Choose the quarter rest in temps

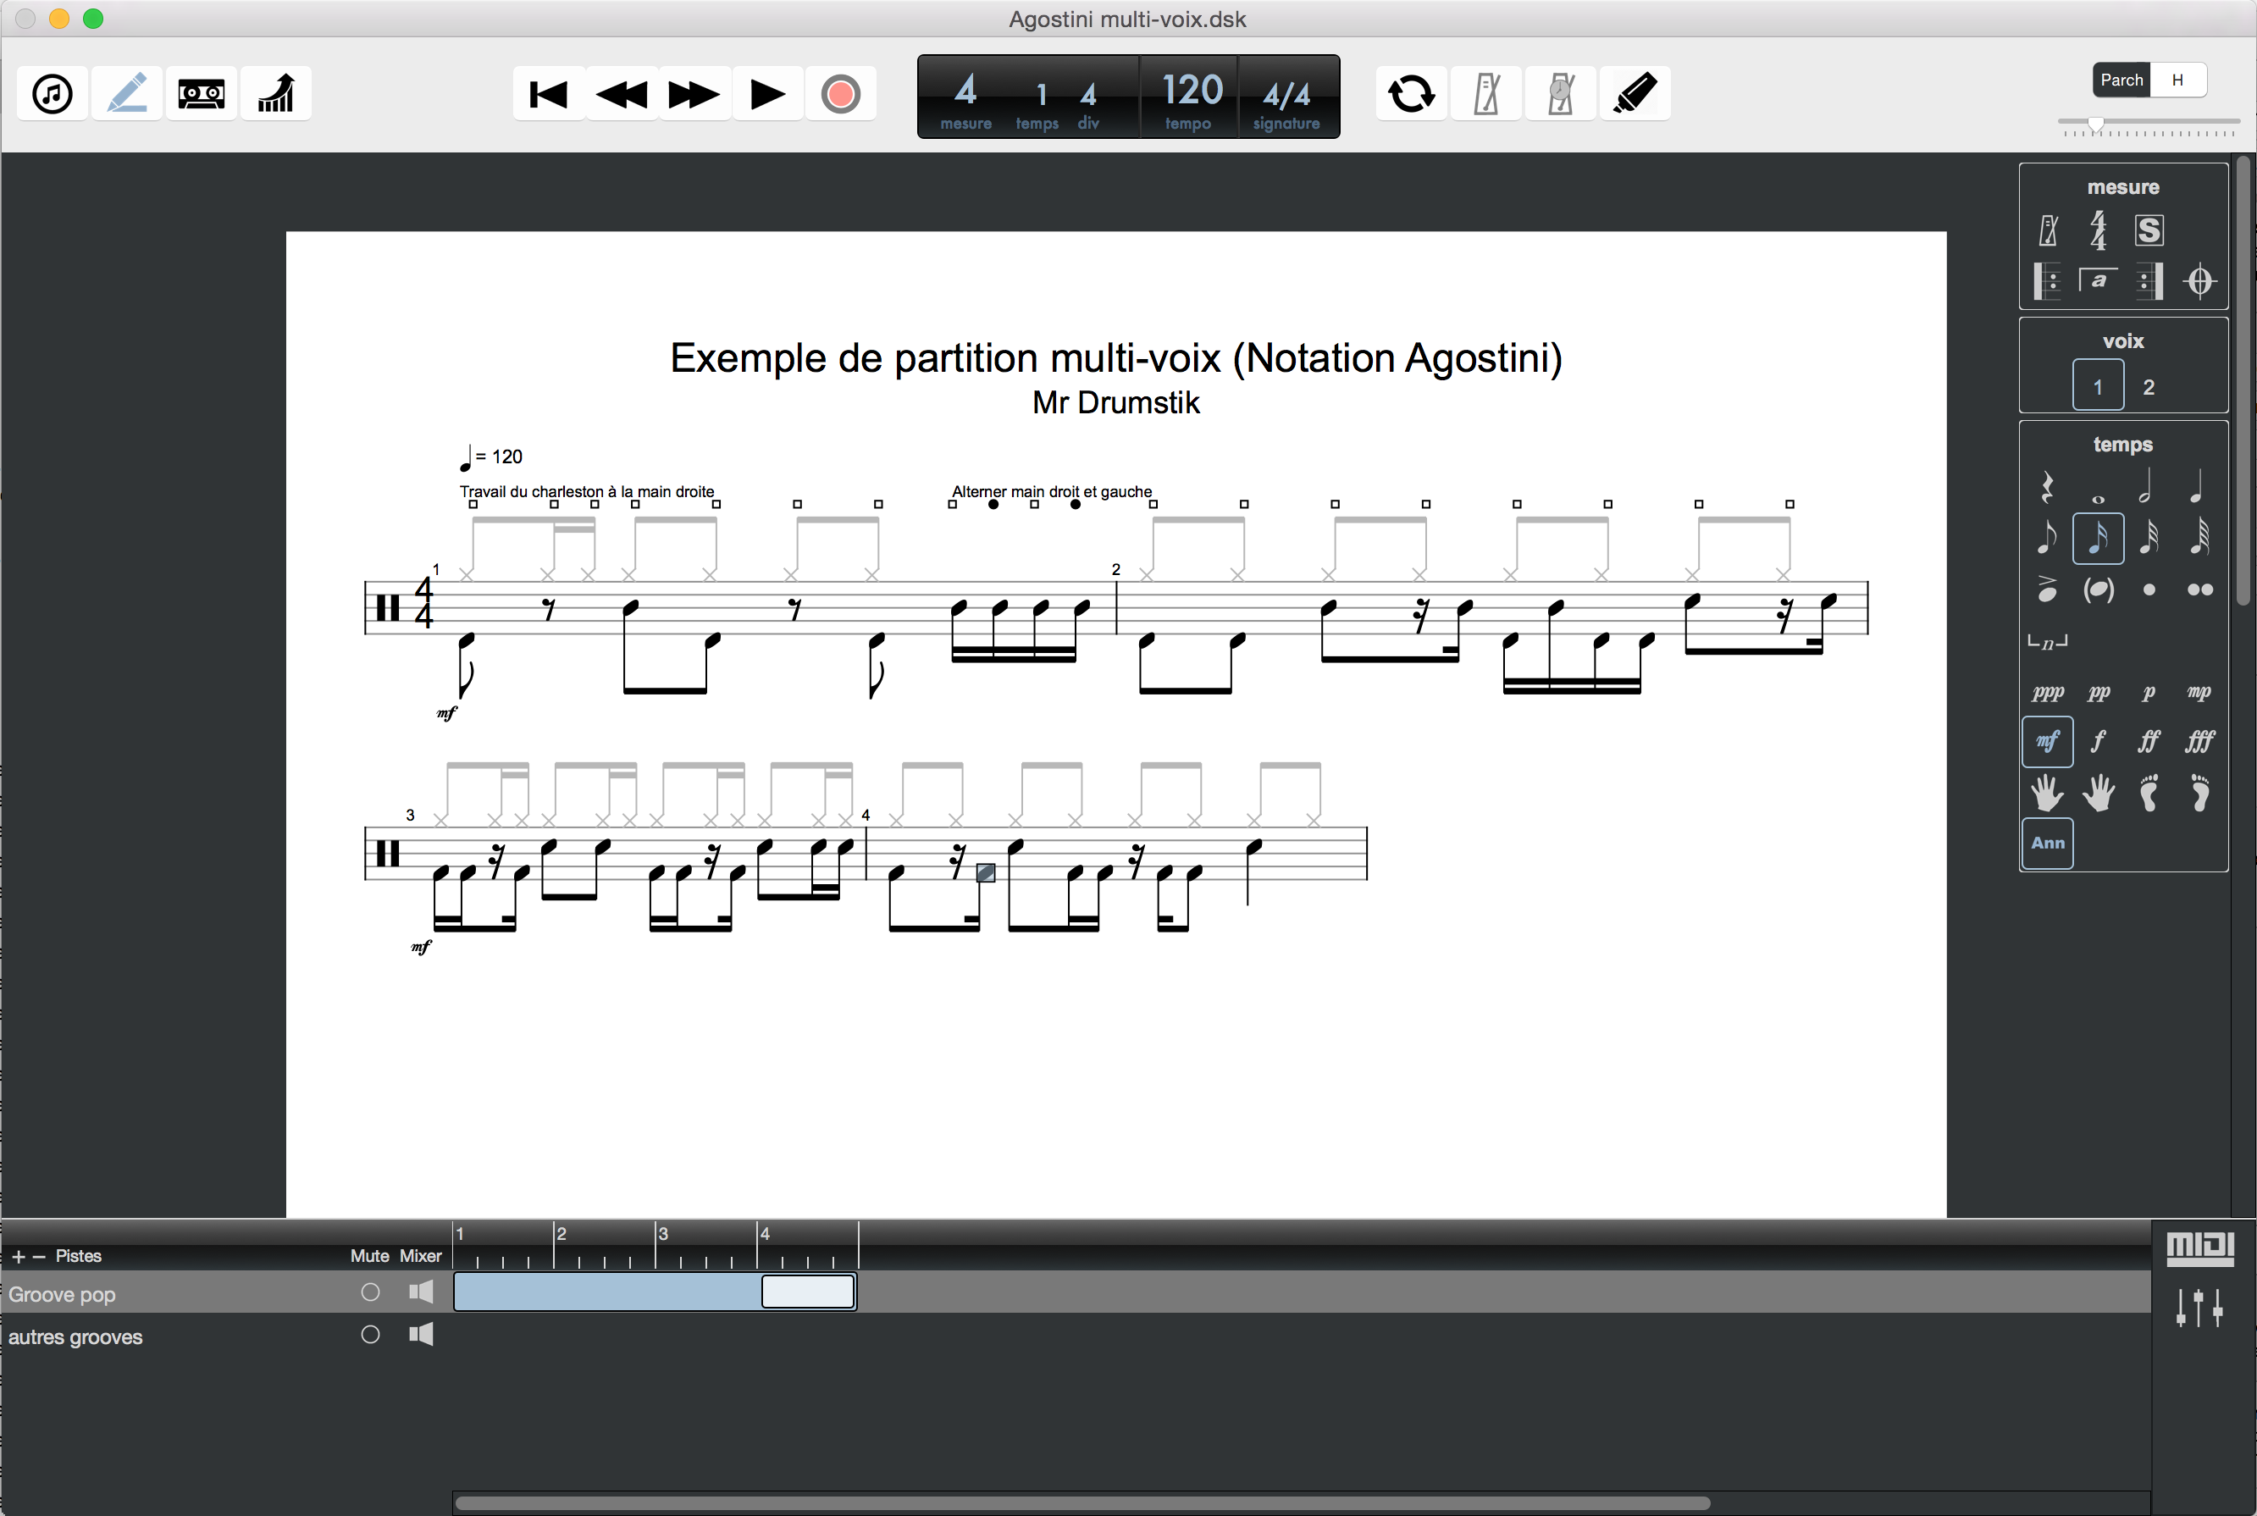coord(2046,486)
